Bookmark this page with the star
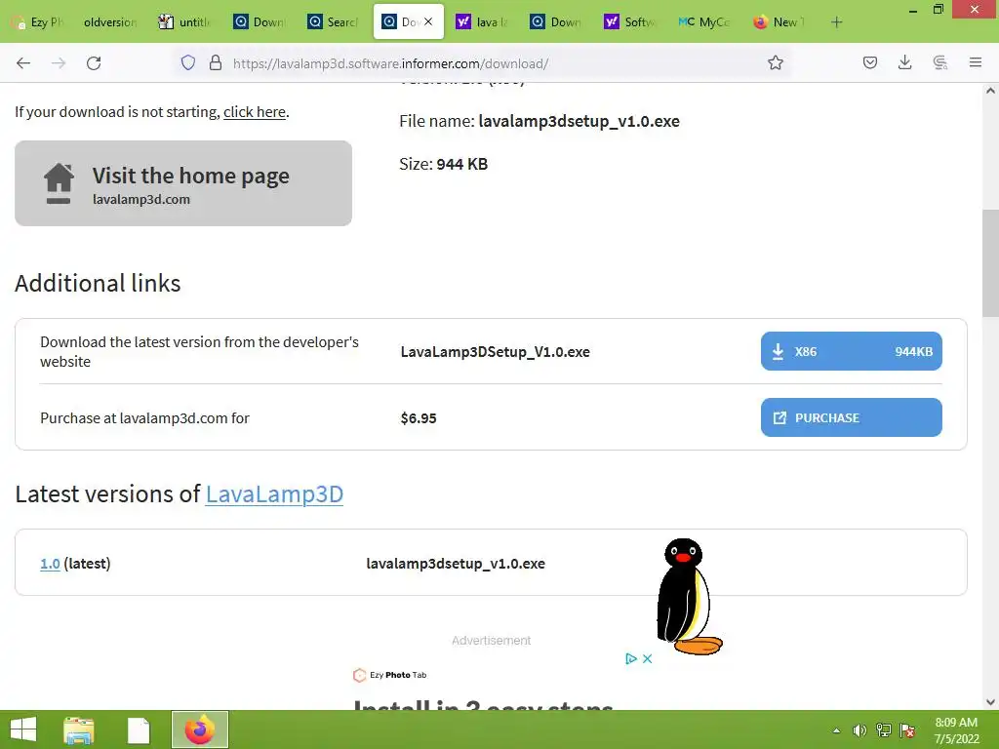This screenshot has height=749, width=999. coord(775,62)
